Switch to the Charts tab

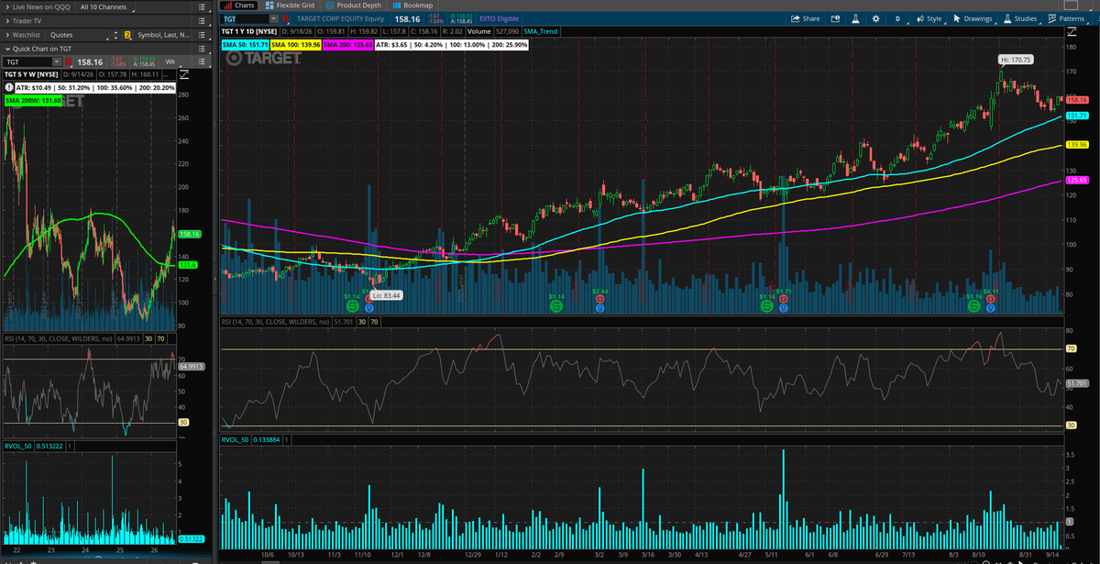237,6
